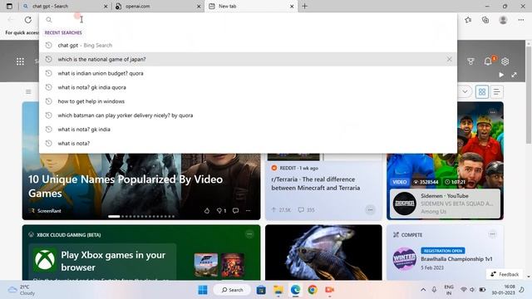
Task: Click the Feedback button
Action: click(x=505, y=274)
